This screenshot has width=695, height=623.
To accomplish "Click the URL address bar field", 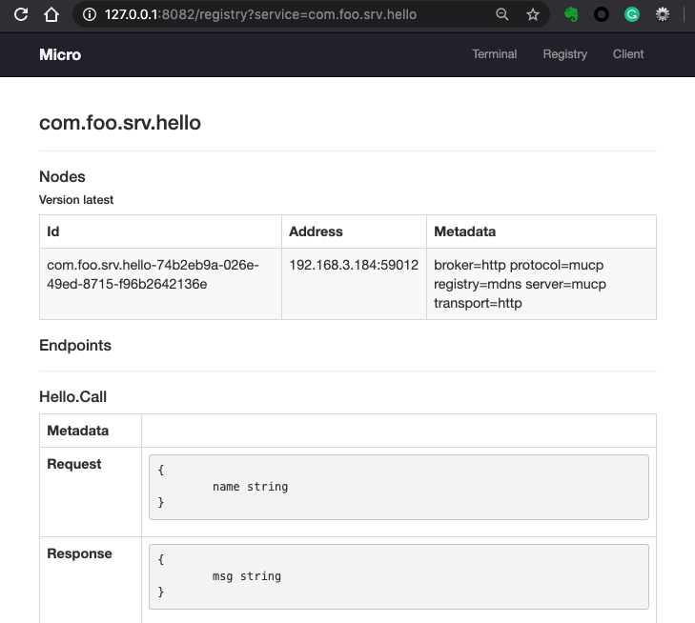I will pos(284,14).
